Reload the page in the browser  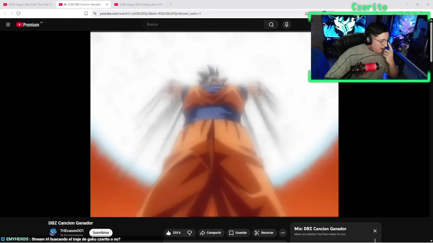18,13
